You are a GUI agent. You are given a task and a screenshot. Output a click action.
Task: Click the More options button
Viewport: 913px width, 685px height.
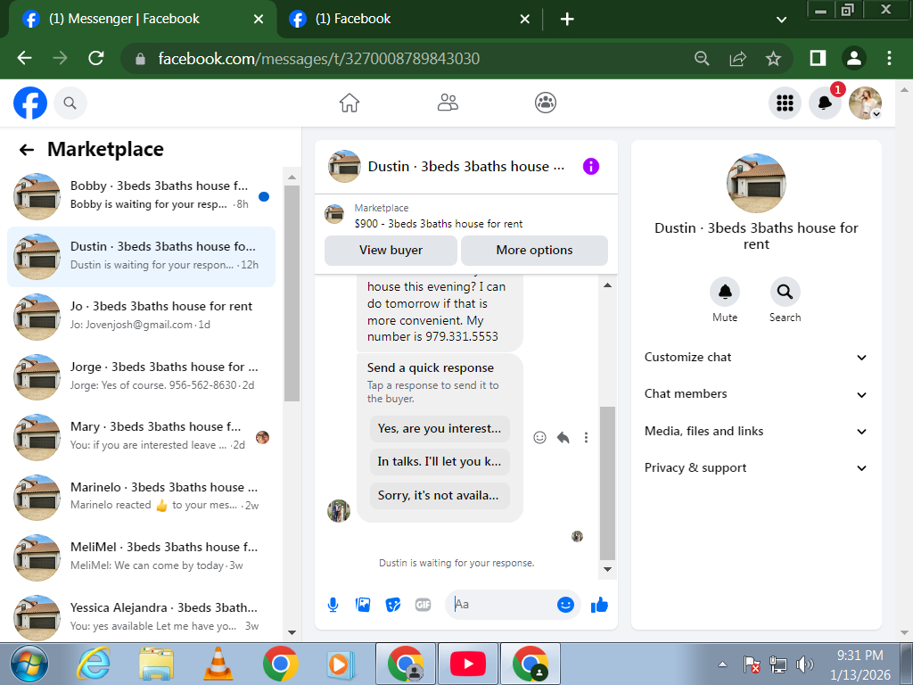(534, 251)
